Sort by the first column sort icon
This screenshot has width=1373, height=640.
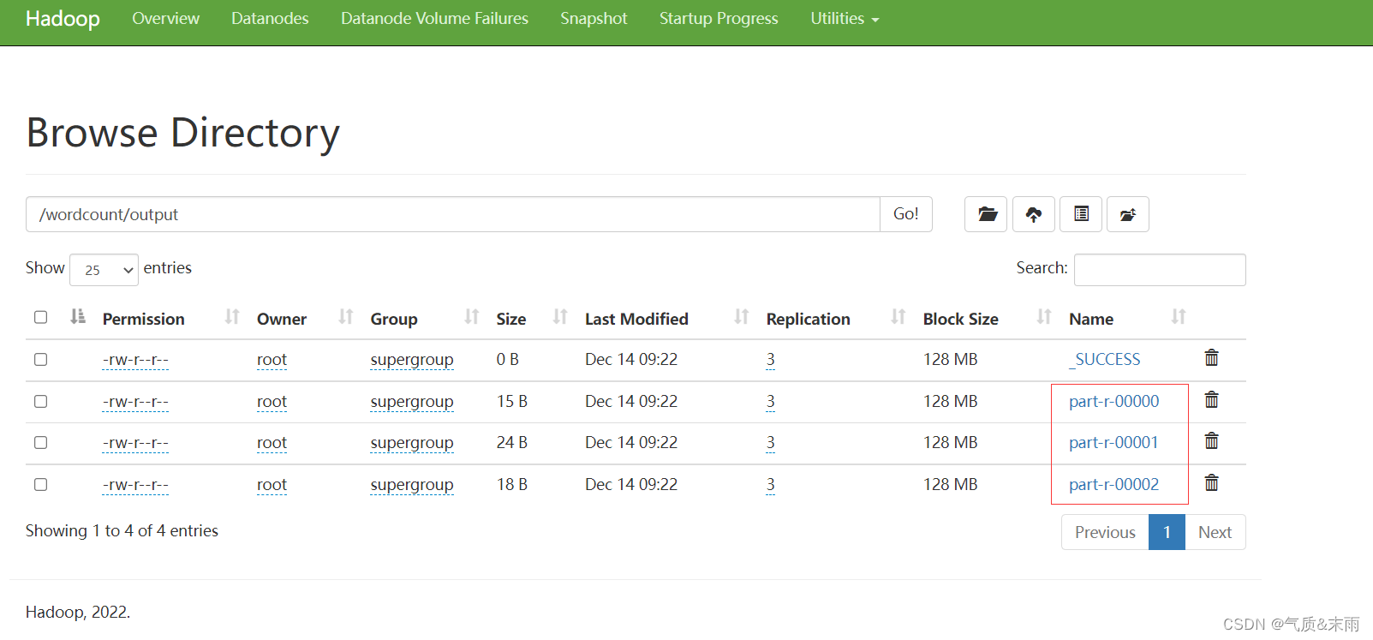point(78,317)
